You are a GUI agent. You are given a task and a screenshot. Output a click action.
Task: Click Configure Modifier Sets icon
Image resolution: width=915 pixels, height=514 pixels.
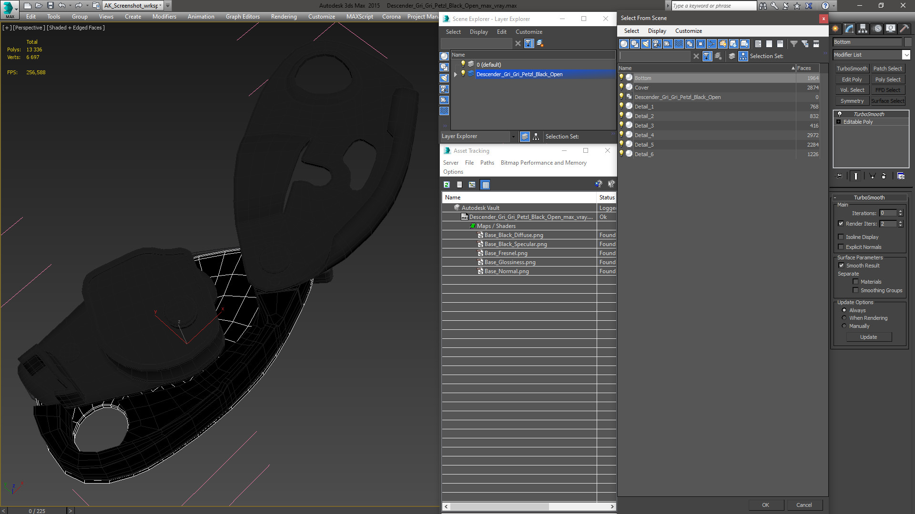coord(901,176)
